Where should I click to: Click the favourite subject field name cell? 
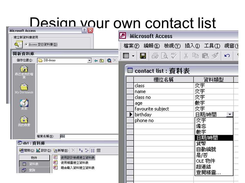coord(164,109)
